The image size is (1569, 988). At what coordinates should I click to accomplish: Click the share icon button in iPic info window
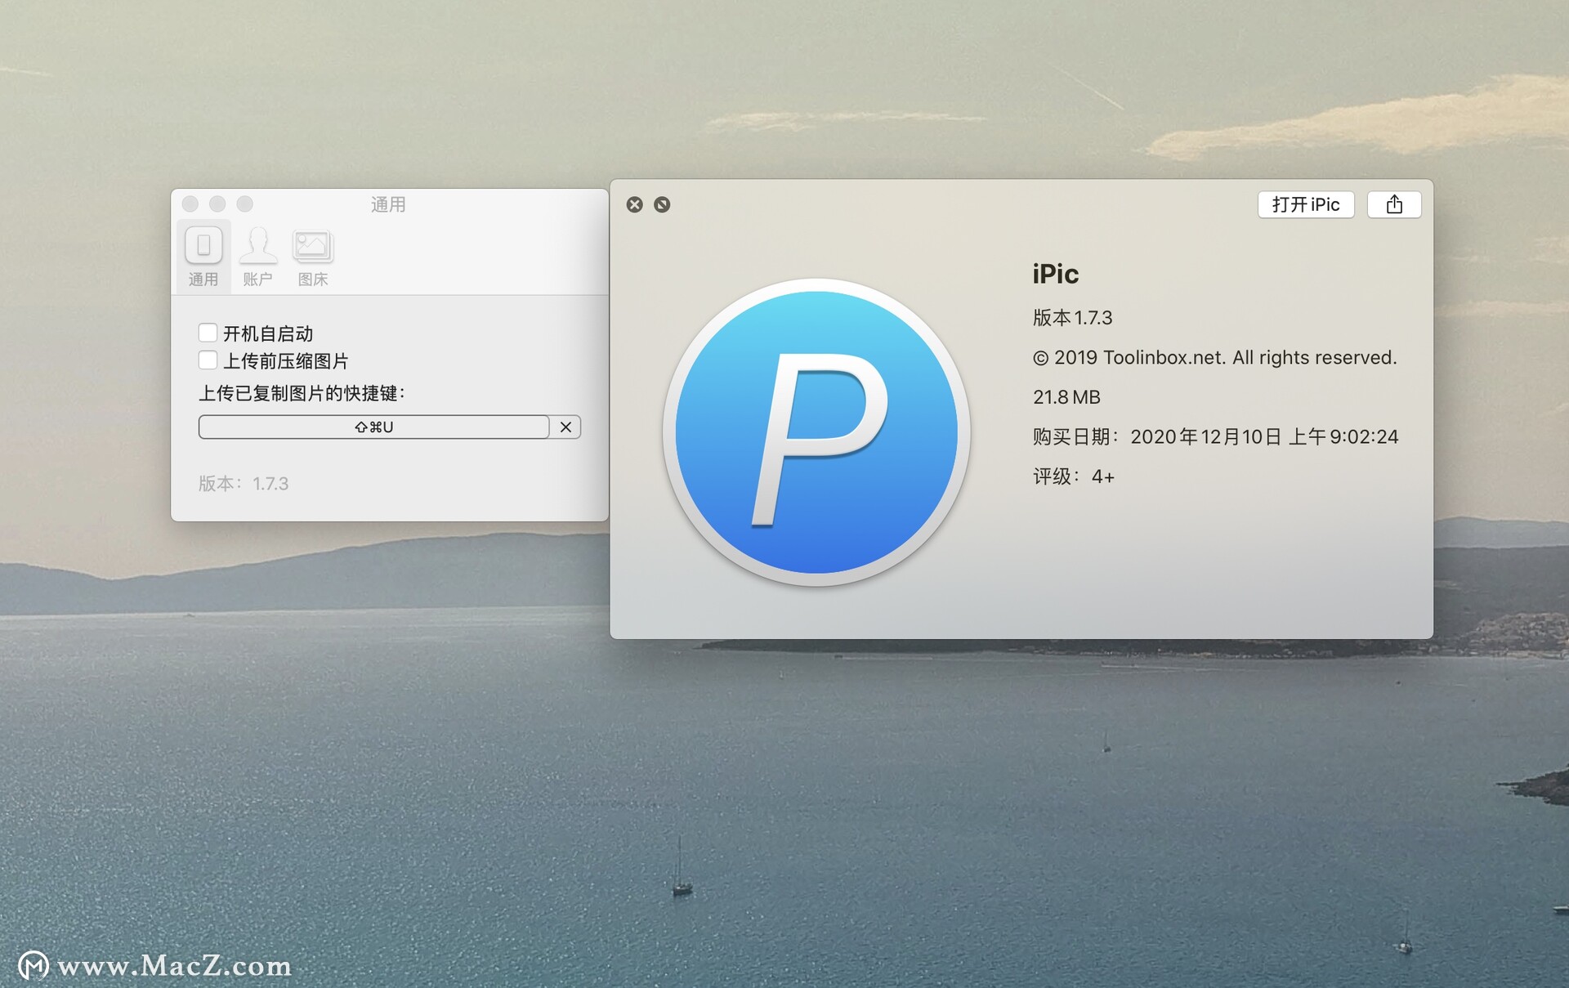pyautogui.click(x=1394, y=204)
